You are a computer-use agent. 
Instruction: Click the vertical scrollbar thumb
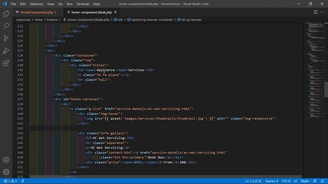326,89
